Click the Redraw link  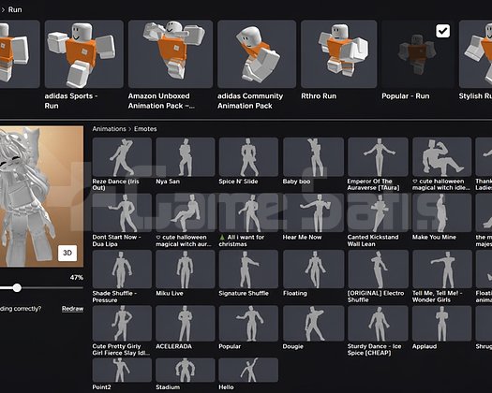coord(72,309)
